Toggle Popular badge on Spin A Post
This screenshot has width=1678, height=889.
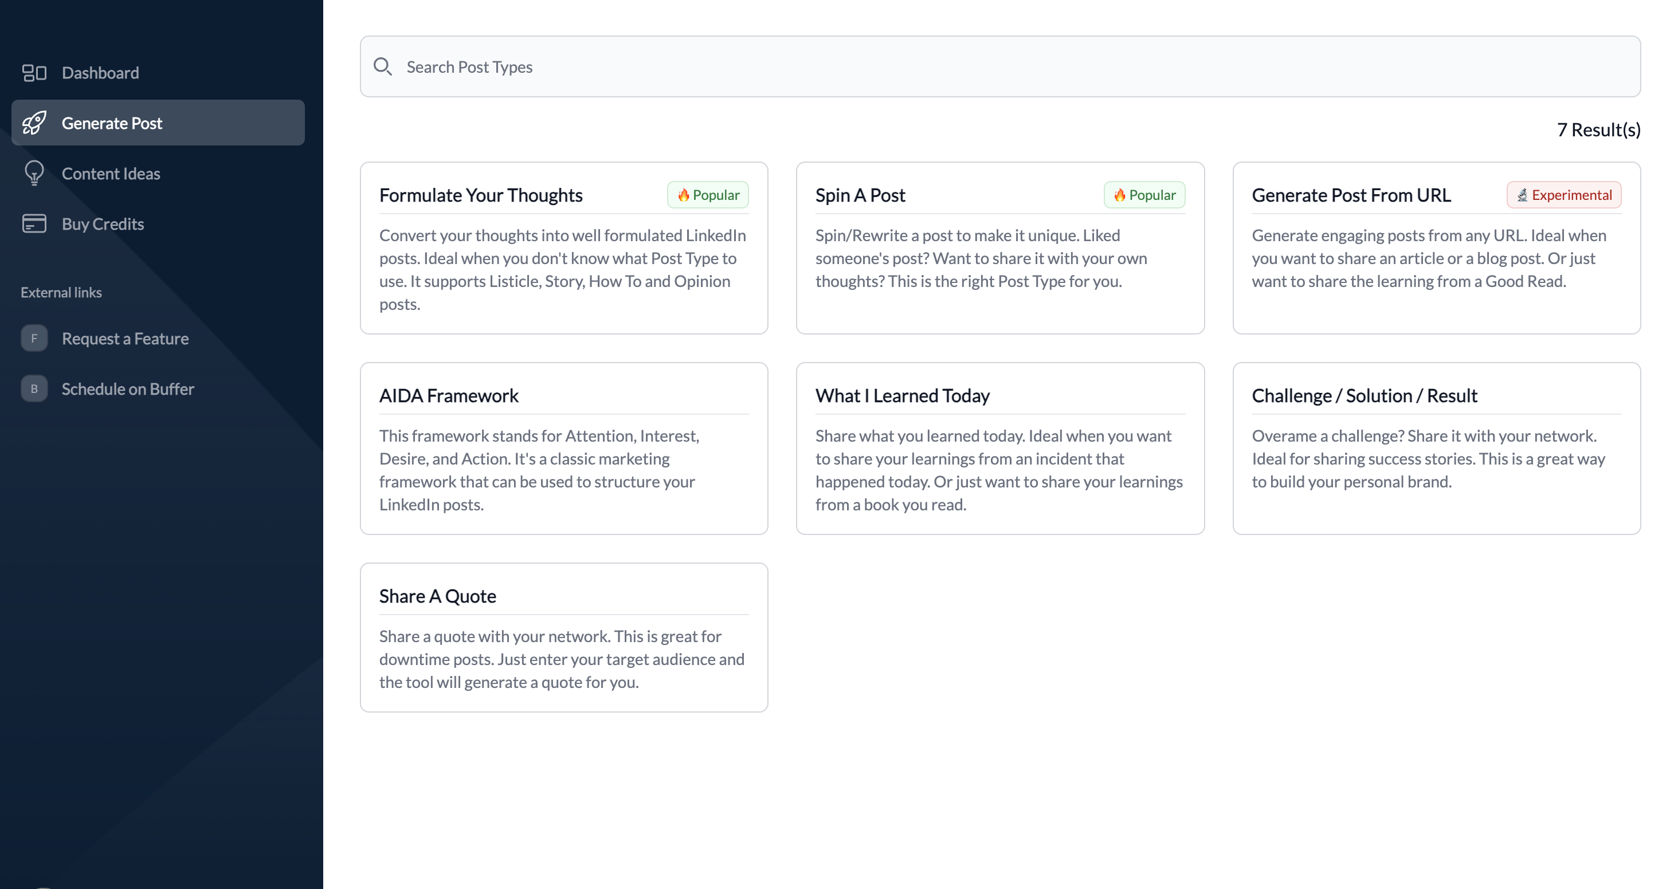coord(1144,194)
